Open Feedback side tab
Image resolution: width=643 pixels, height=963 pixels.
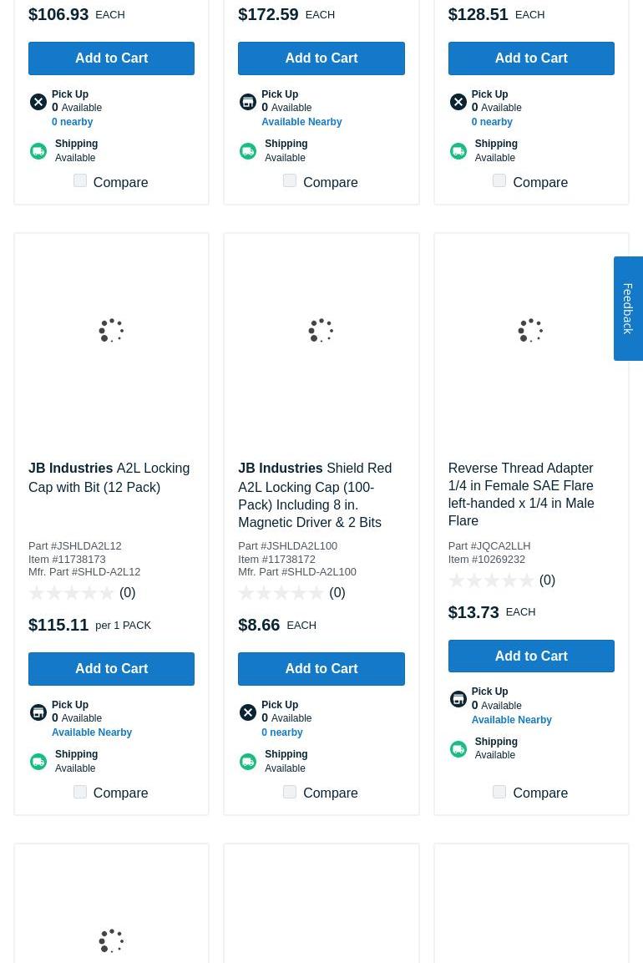click(628, 308)
